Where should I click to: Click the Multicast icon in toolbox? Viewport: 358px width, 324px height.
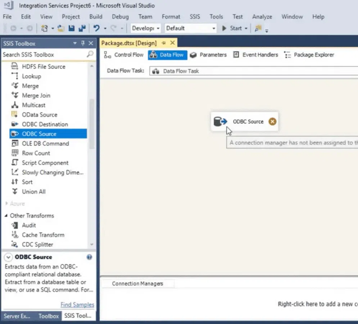pyautogui.click(x=15, y=105)
